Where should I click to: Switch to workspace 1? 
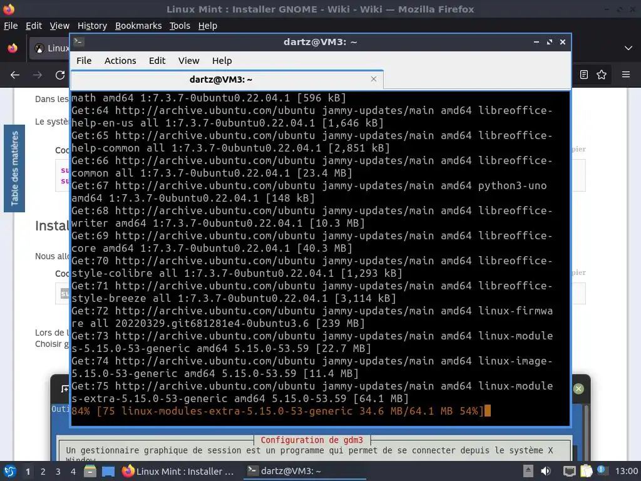28,472
